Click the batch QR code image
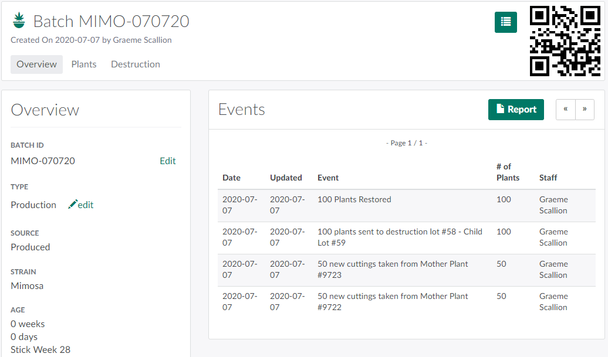This screenshot has width=608, height=357. pos(565,41)
